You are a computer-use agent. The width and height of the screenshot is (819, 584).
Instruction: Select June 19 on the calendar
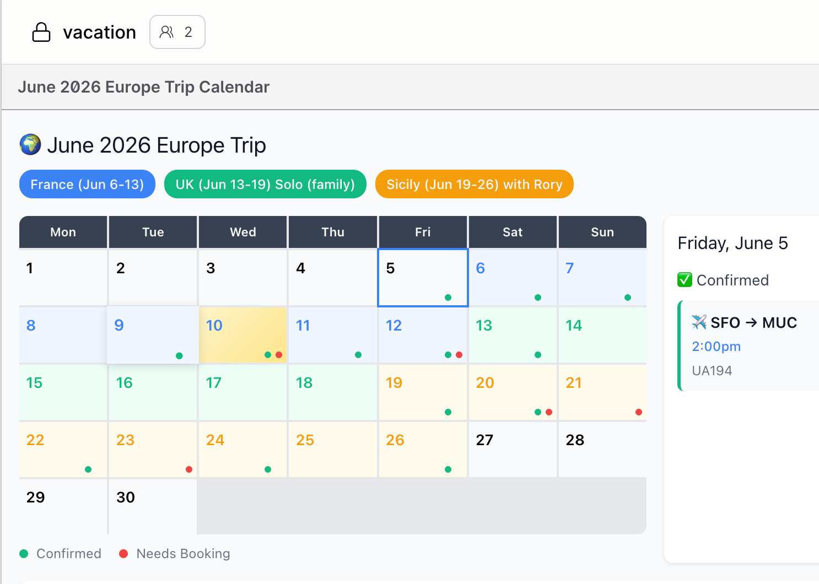tap(423, 392)
